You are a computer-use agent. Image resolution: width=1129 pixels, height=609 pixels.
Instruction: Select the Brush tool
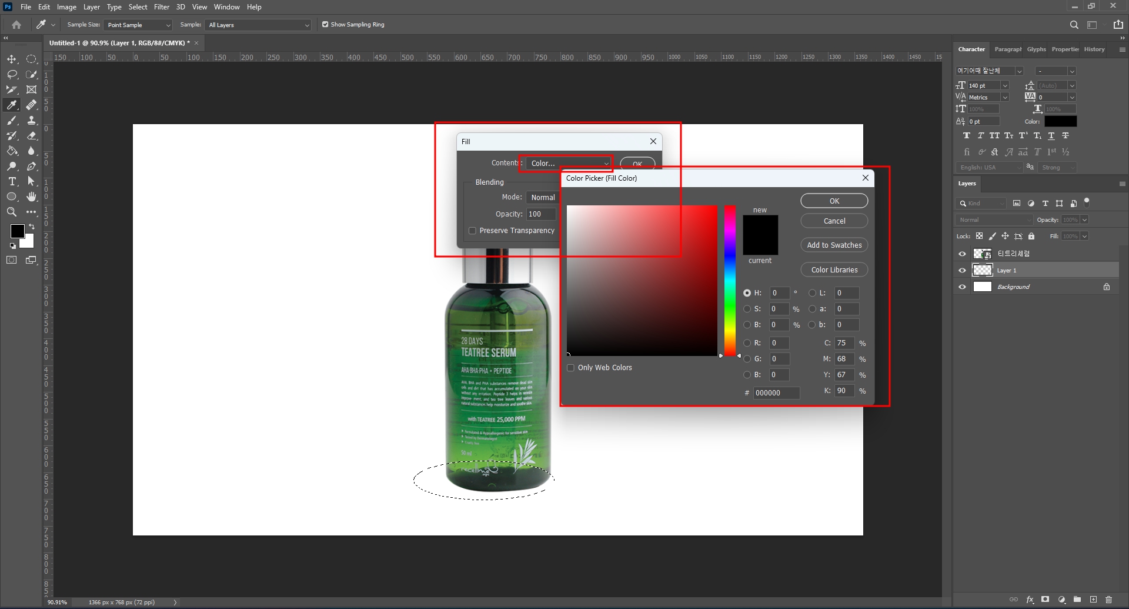[x=12, y=121]
